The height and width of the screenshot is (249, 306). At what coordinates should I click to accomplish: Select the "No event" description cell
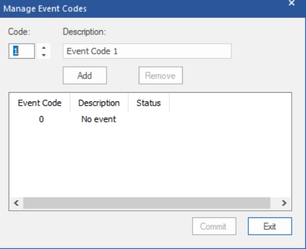(98, 119)
